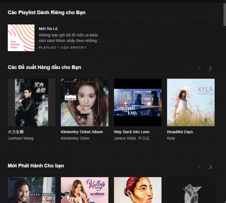Go to previous page of Các Đề xuất Hàng đầu
Screen dimensions: 226x203
[x=200, y=68]
